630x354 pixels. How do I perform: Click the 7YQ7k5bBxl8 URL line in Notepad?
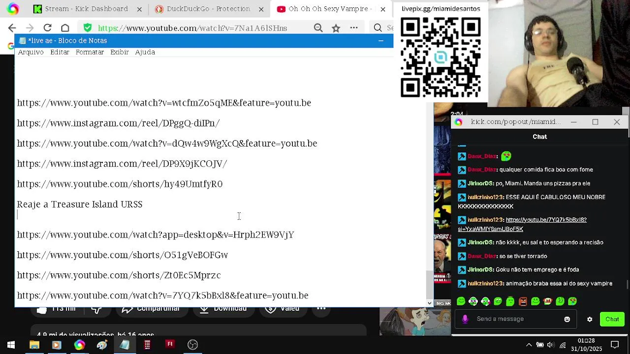pos(162,295)
